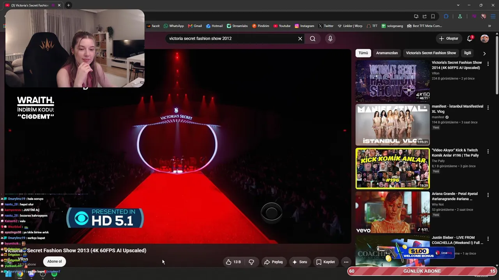Install this page as an app icon

[x=416, y=16]
